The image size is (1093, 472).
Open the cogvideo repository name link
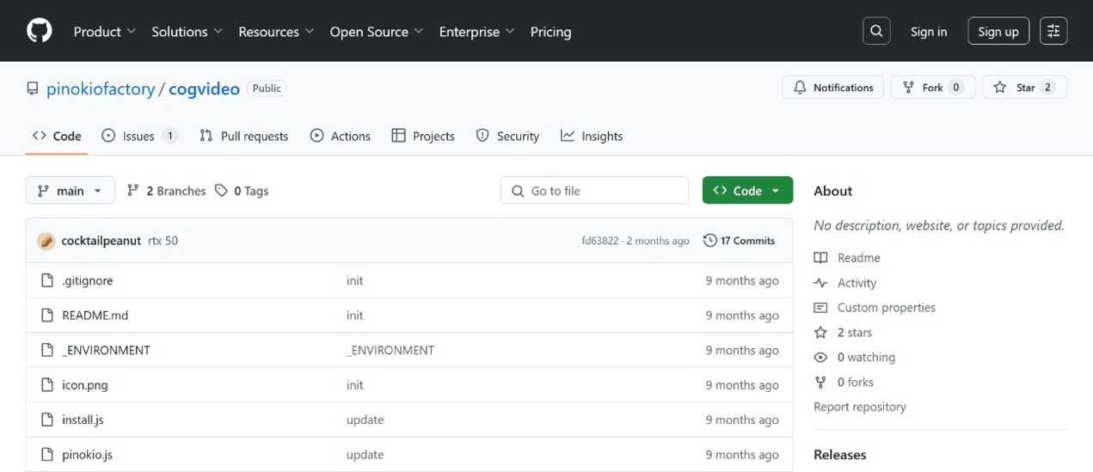[204, 89]
